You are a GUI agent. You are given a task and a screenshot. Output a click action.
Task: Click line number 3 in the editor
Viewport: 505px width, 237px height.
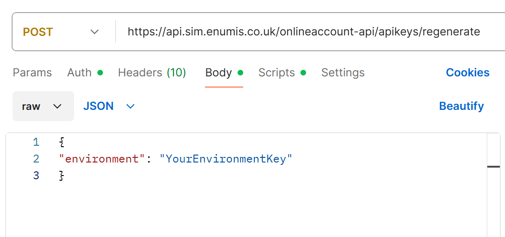click(36, 176)
